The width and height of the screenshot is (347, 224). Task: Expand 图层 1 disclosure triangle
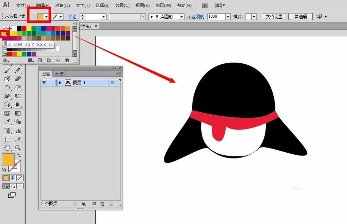coord(60,83)
